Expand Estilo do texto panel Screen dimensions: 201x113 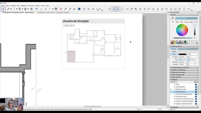click(184, 77)
